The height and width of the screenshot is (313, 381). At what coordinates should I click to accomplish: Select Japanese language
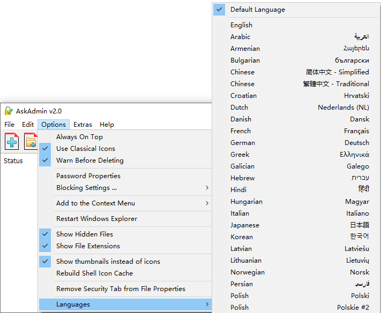coord(296,225)
